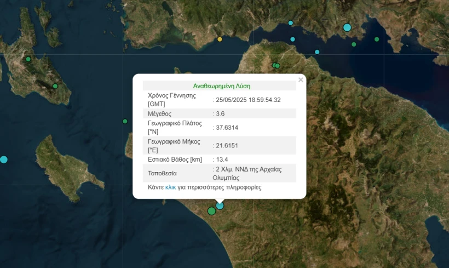Click the green marker in the sea left of popup

click(x=125, y=121)
